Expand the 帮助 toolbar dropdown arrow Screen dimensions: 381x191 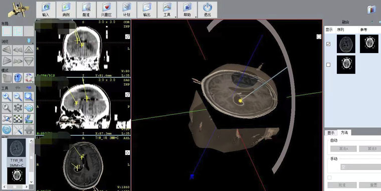(196, 17)
